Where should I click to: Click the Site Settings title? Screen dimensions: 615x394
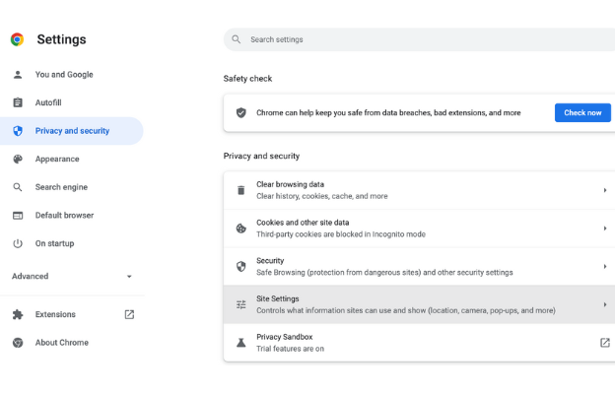278,298
